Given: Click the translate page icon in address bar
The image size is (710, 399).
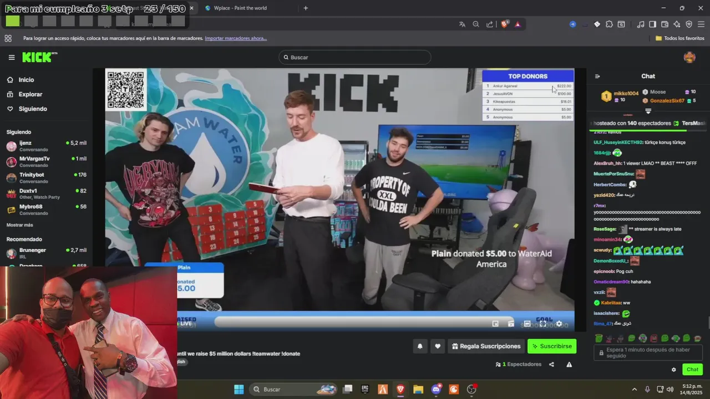Looking at the screenshot, I should click(x=462, y=24).
